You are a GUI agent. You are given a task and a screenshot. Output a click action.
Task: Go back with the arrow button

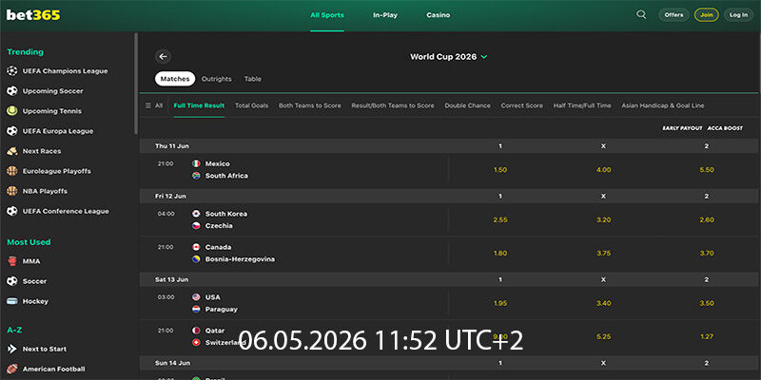click(x=163, y=57)
